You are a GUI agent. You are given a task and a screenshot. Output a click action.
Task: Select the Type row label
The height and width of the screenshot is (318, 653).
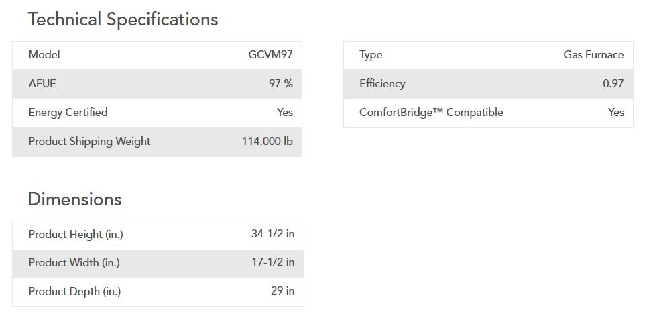(371, 54)
